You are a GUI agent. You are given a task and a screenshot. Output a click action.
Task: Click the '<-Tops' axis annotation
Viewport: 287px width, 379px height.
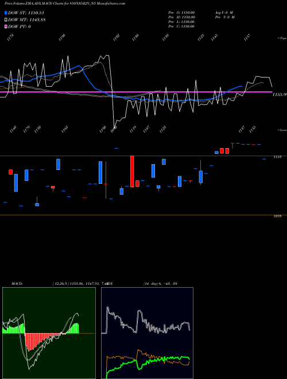[x=282, y=38]
